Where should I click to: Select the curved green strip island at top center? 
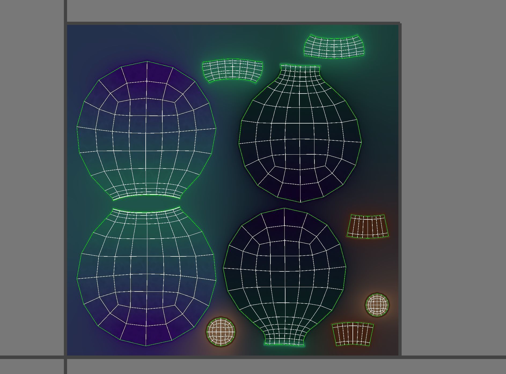pyautogui.click(x=232, y=70)
